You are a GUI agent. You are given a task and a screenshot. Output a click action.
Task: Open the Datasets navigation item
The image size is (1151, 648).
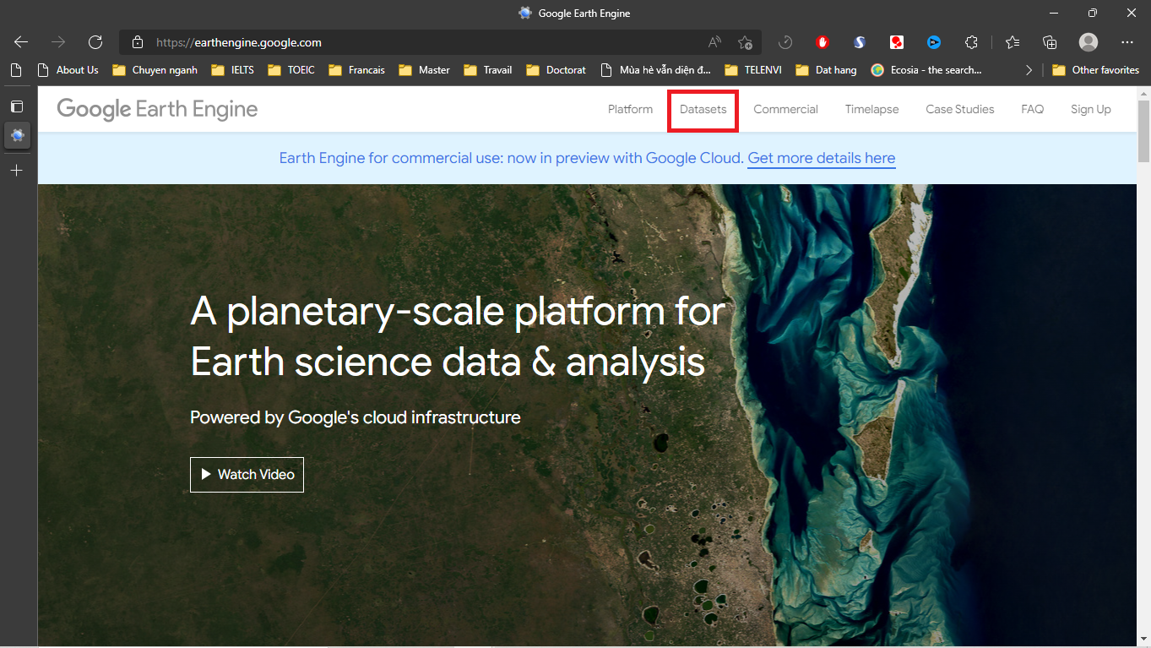click(x=703, y=109)
